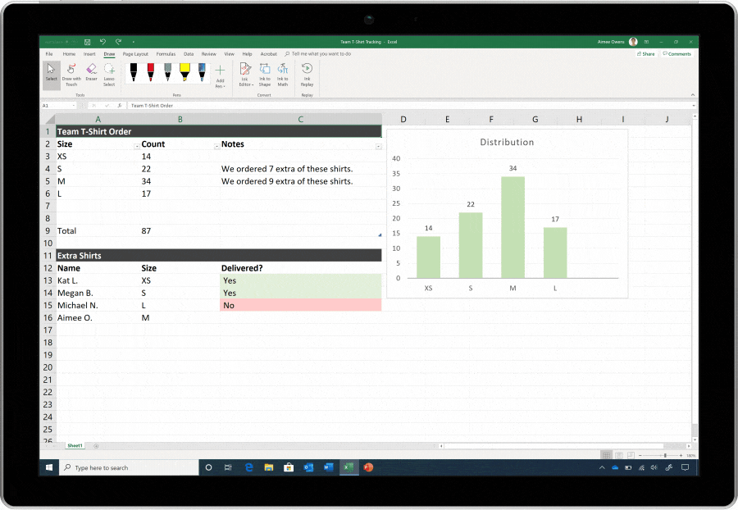Pick the black pen from the Pens gallery
The height and width of the screenshot is (510, 738).
coord(133,72)
